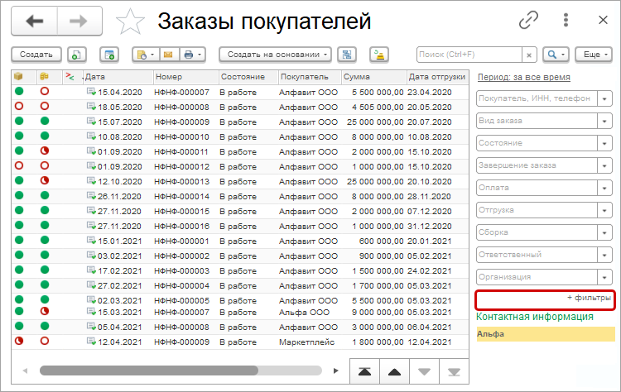Copy link to this list via chain icon
621x392 pixels.
point(528,20)
